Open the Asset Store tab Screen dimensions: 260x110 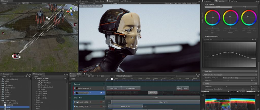[x=98, y=1]
